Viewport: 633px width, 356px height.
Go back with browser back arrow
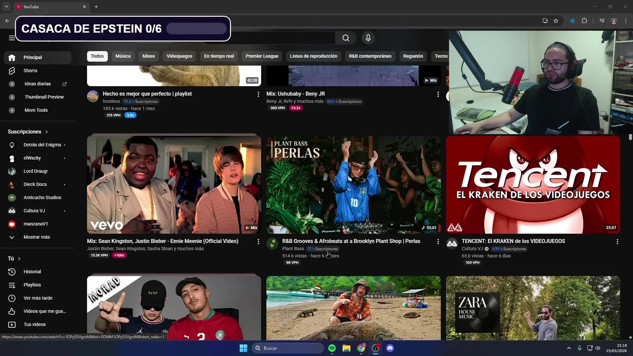point(7,21)
